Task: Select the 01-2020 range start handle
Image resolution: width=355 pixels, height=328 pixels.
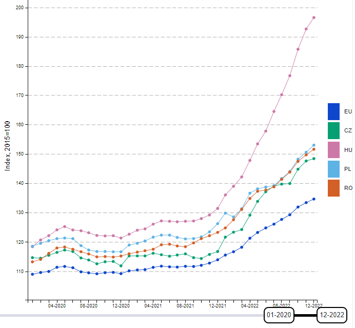Action: 279,315
